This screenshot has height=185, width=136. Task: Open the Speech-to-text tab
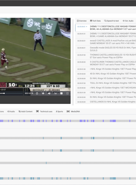click(112, 21)
